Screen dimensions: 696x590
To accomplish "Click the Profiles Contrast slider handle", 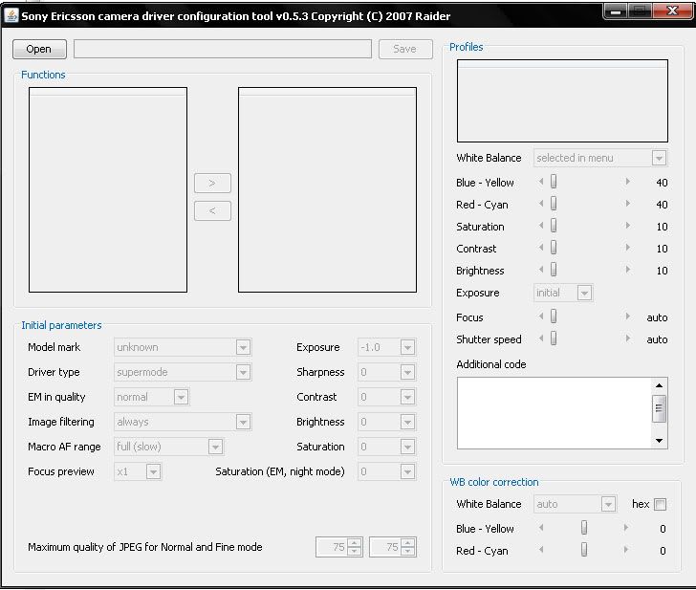I will pyautogui.click(x=554, y=248).
